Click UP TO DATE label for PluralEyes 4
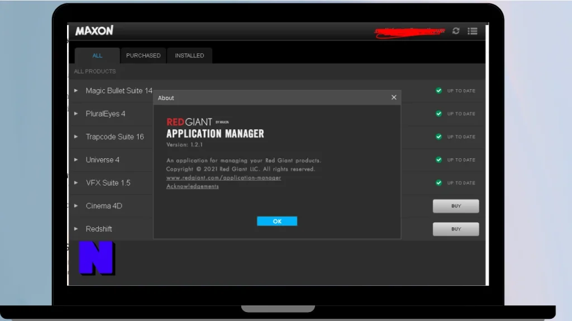Viewport: 572px width, 321px height. tap(461, 114)
